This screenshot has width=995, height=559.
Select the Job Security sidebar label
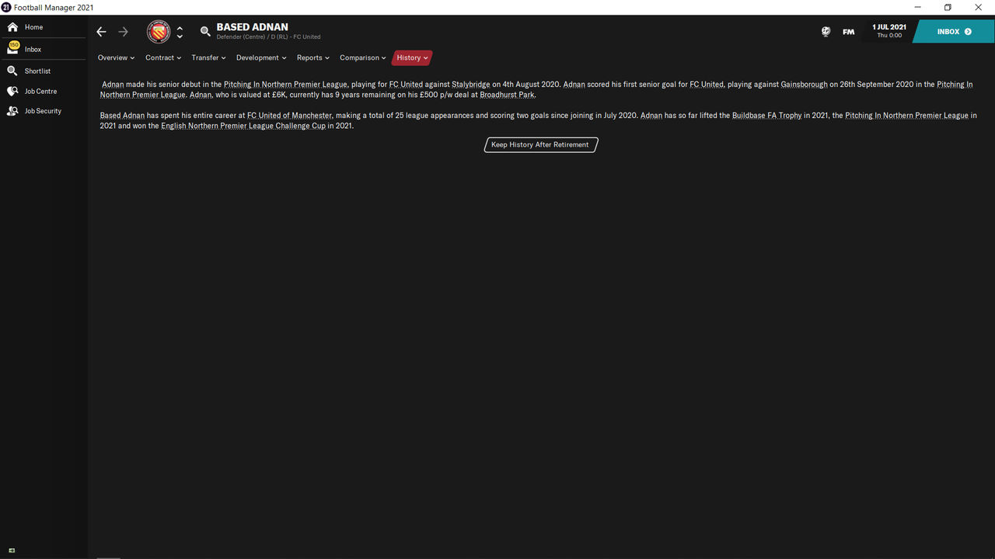pos(43,111)
